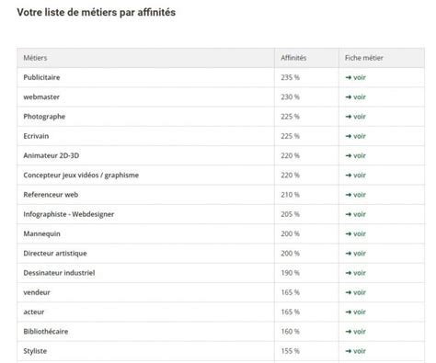The height and width of the screenshot is (363, 436).
Task: Select the webmaster job name
Action: coord(41,97)
